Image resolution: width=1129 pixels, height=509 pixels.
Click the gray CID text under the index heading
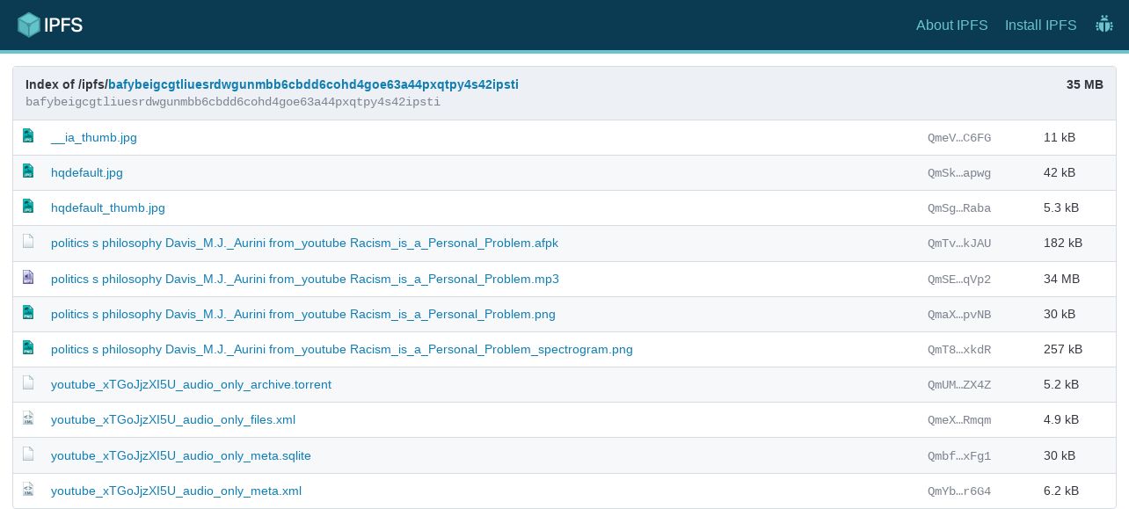233,102
